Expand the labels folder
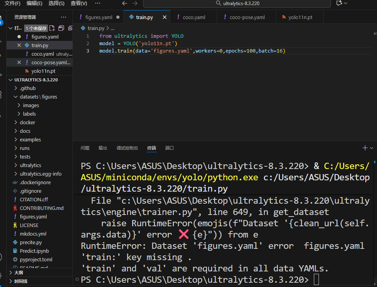377x287 pixels. point(29,114)
